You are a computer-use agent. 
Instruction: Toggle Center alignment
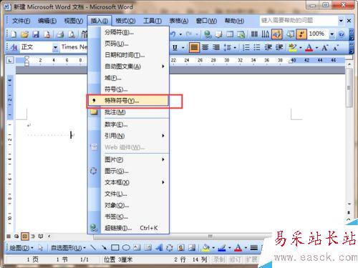(x=205, y=47)
